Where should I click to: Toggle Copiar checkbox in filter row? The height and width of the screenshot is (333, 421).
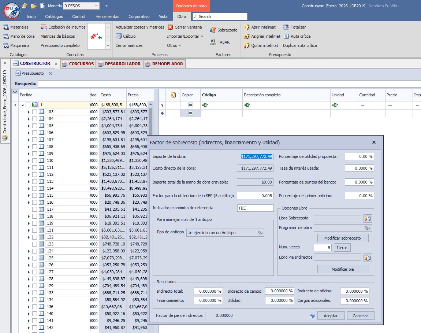tap(190, 105)
